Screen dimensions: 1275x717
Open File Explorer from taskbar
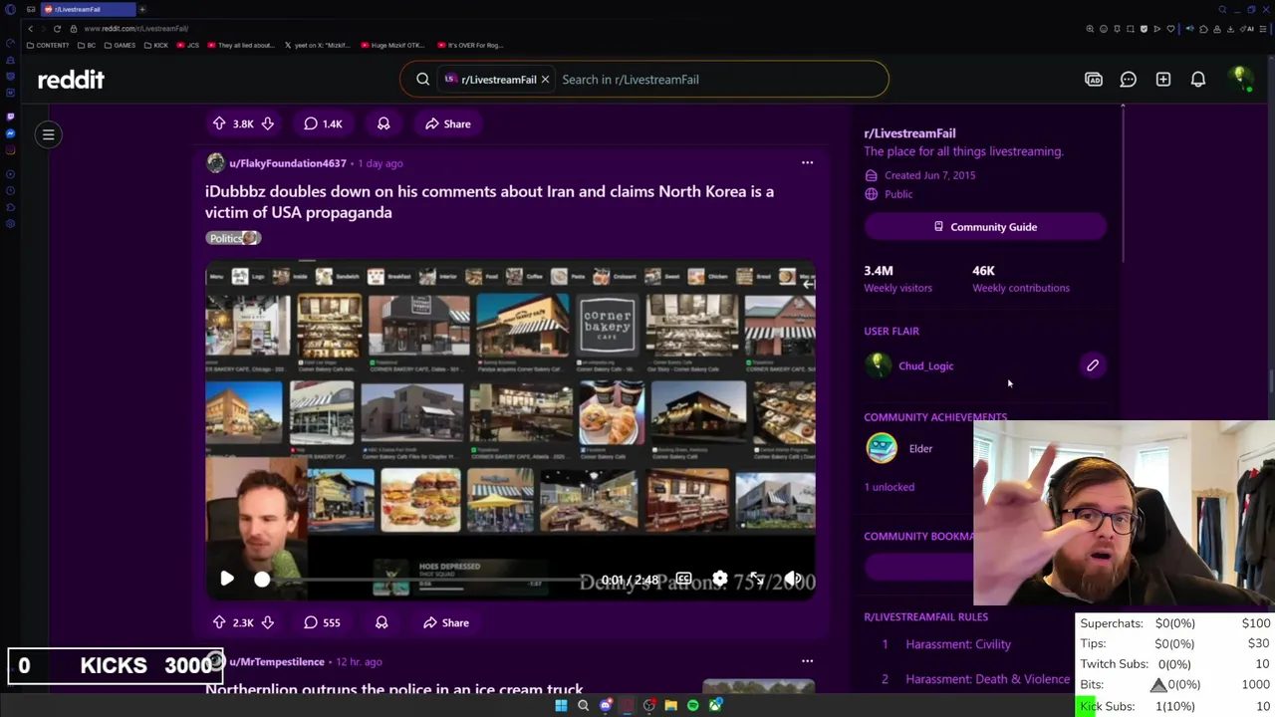[670, 706]
